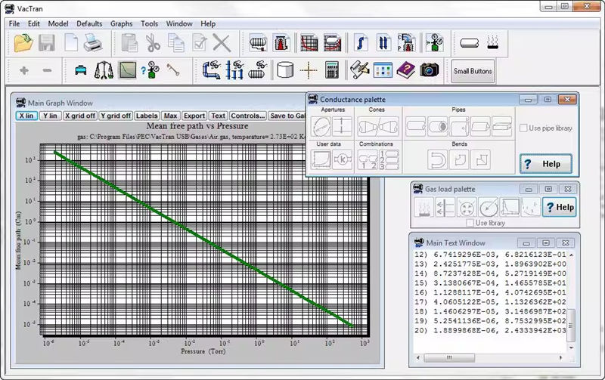Click the Paste clipboard icon

pos(129,42)
